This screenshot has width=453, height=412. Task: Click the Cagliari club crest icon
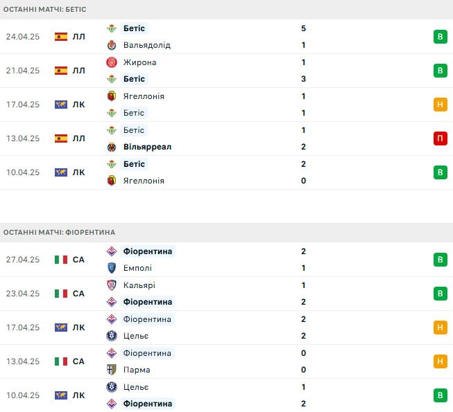pyautogui.click(x=112, y=285)
